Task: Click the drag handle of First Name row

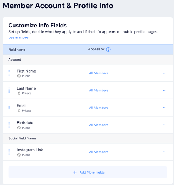Action: 9,73
